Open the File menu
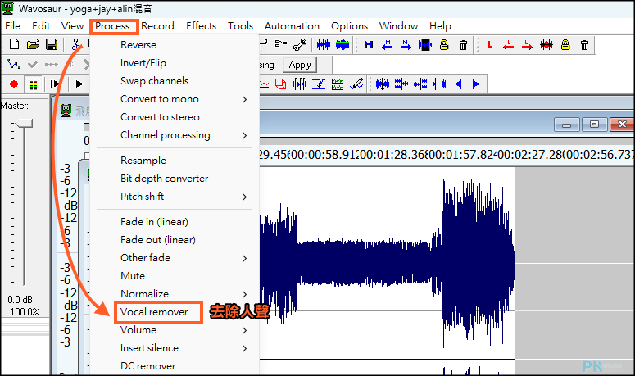The height and width of the screenshot is (376, 635). [x=12, y=26]
